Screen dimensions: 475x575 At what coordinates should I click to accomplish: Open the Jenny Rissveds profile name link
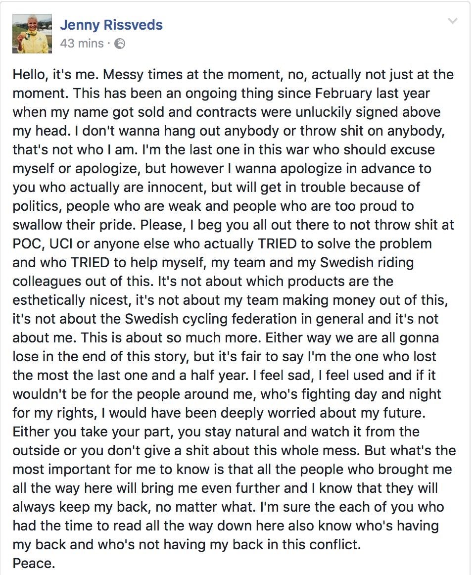tap(111, 25)
